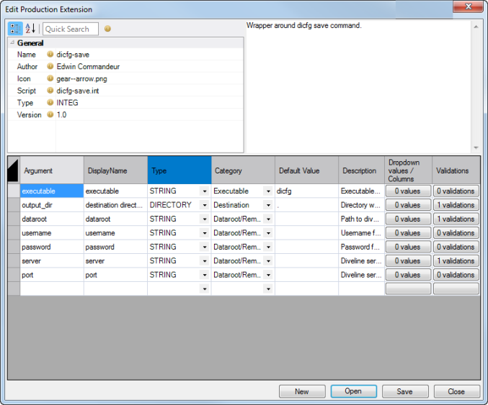Open Category dropdown for server row
The height and width of the screenshot is (405, 488).
[x=268, y=261]
